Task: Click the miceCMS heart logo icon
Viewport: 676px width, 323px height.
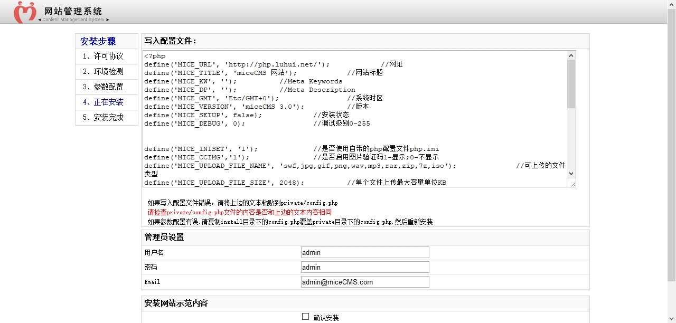Action: 25,12
